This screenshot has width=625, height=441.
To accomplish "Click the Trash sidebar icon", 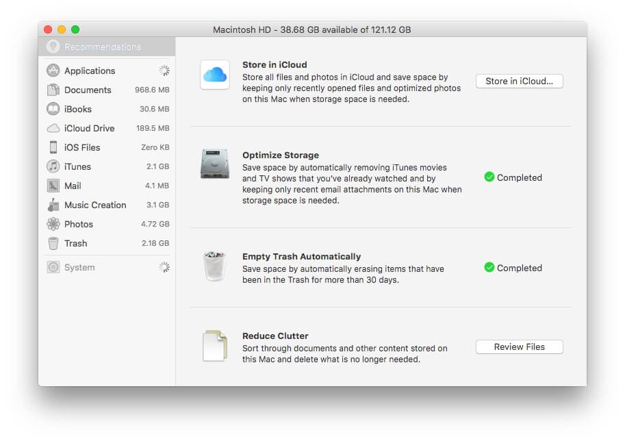I will click(x=53, y=243).
